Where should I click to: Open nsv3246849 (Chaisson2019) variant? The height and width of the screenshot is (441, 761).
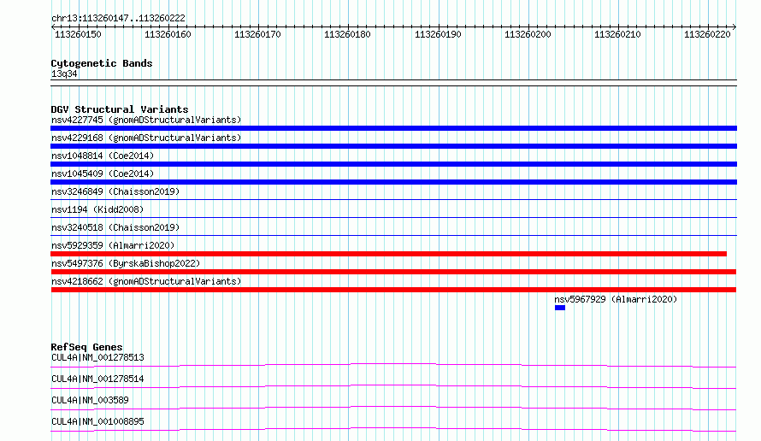(115, 191)
